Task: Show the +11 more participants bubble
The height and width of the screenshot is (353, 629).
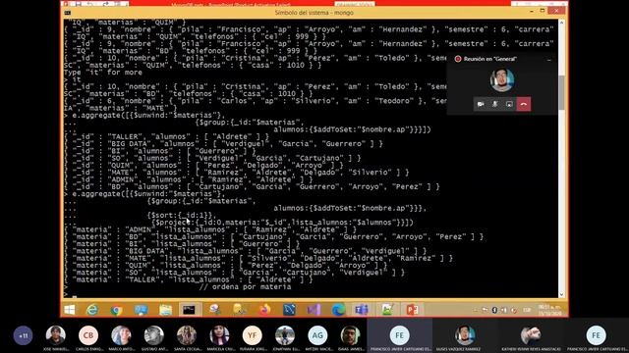Action: tap(23, 335)
